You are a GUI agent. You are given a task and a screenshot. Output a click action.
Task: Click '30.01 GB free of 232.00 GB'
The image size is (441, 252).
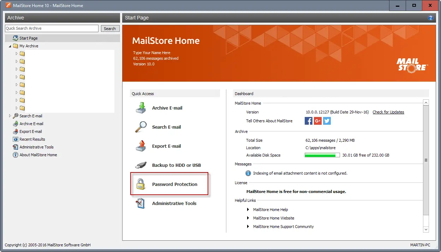pyautogui.click(x=366, y=155)
